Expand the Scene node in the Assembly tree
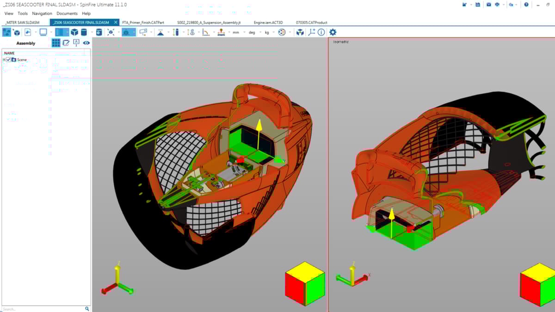The width and height of the screenshot is (555, 312). 4,60
